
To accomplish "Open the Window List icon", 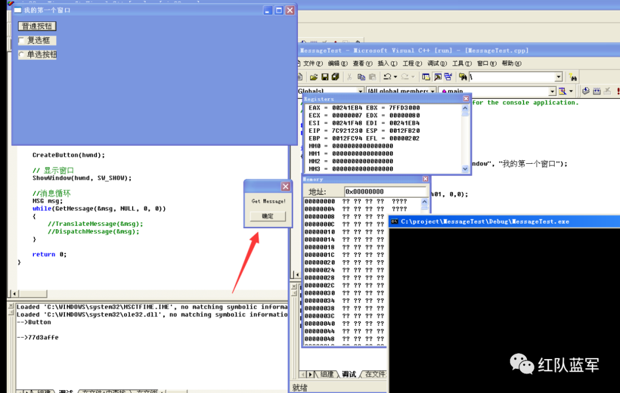I will click(448, 77).
